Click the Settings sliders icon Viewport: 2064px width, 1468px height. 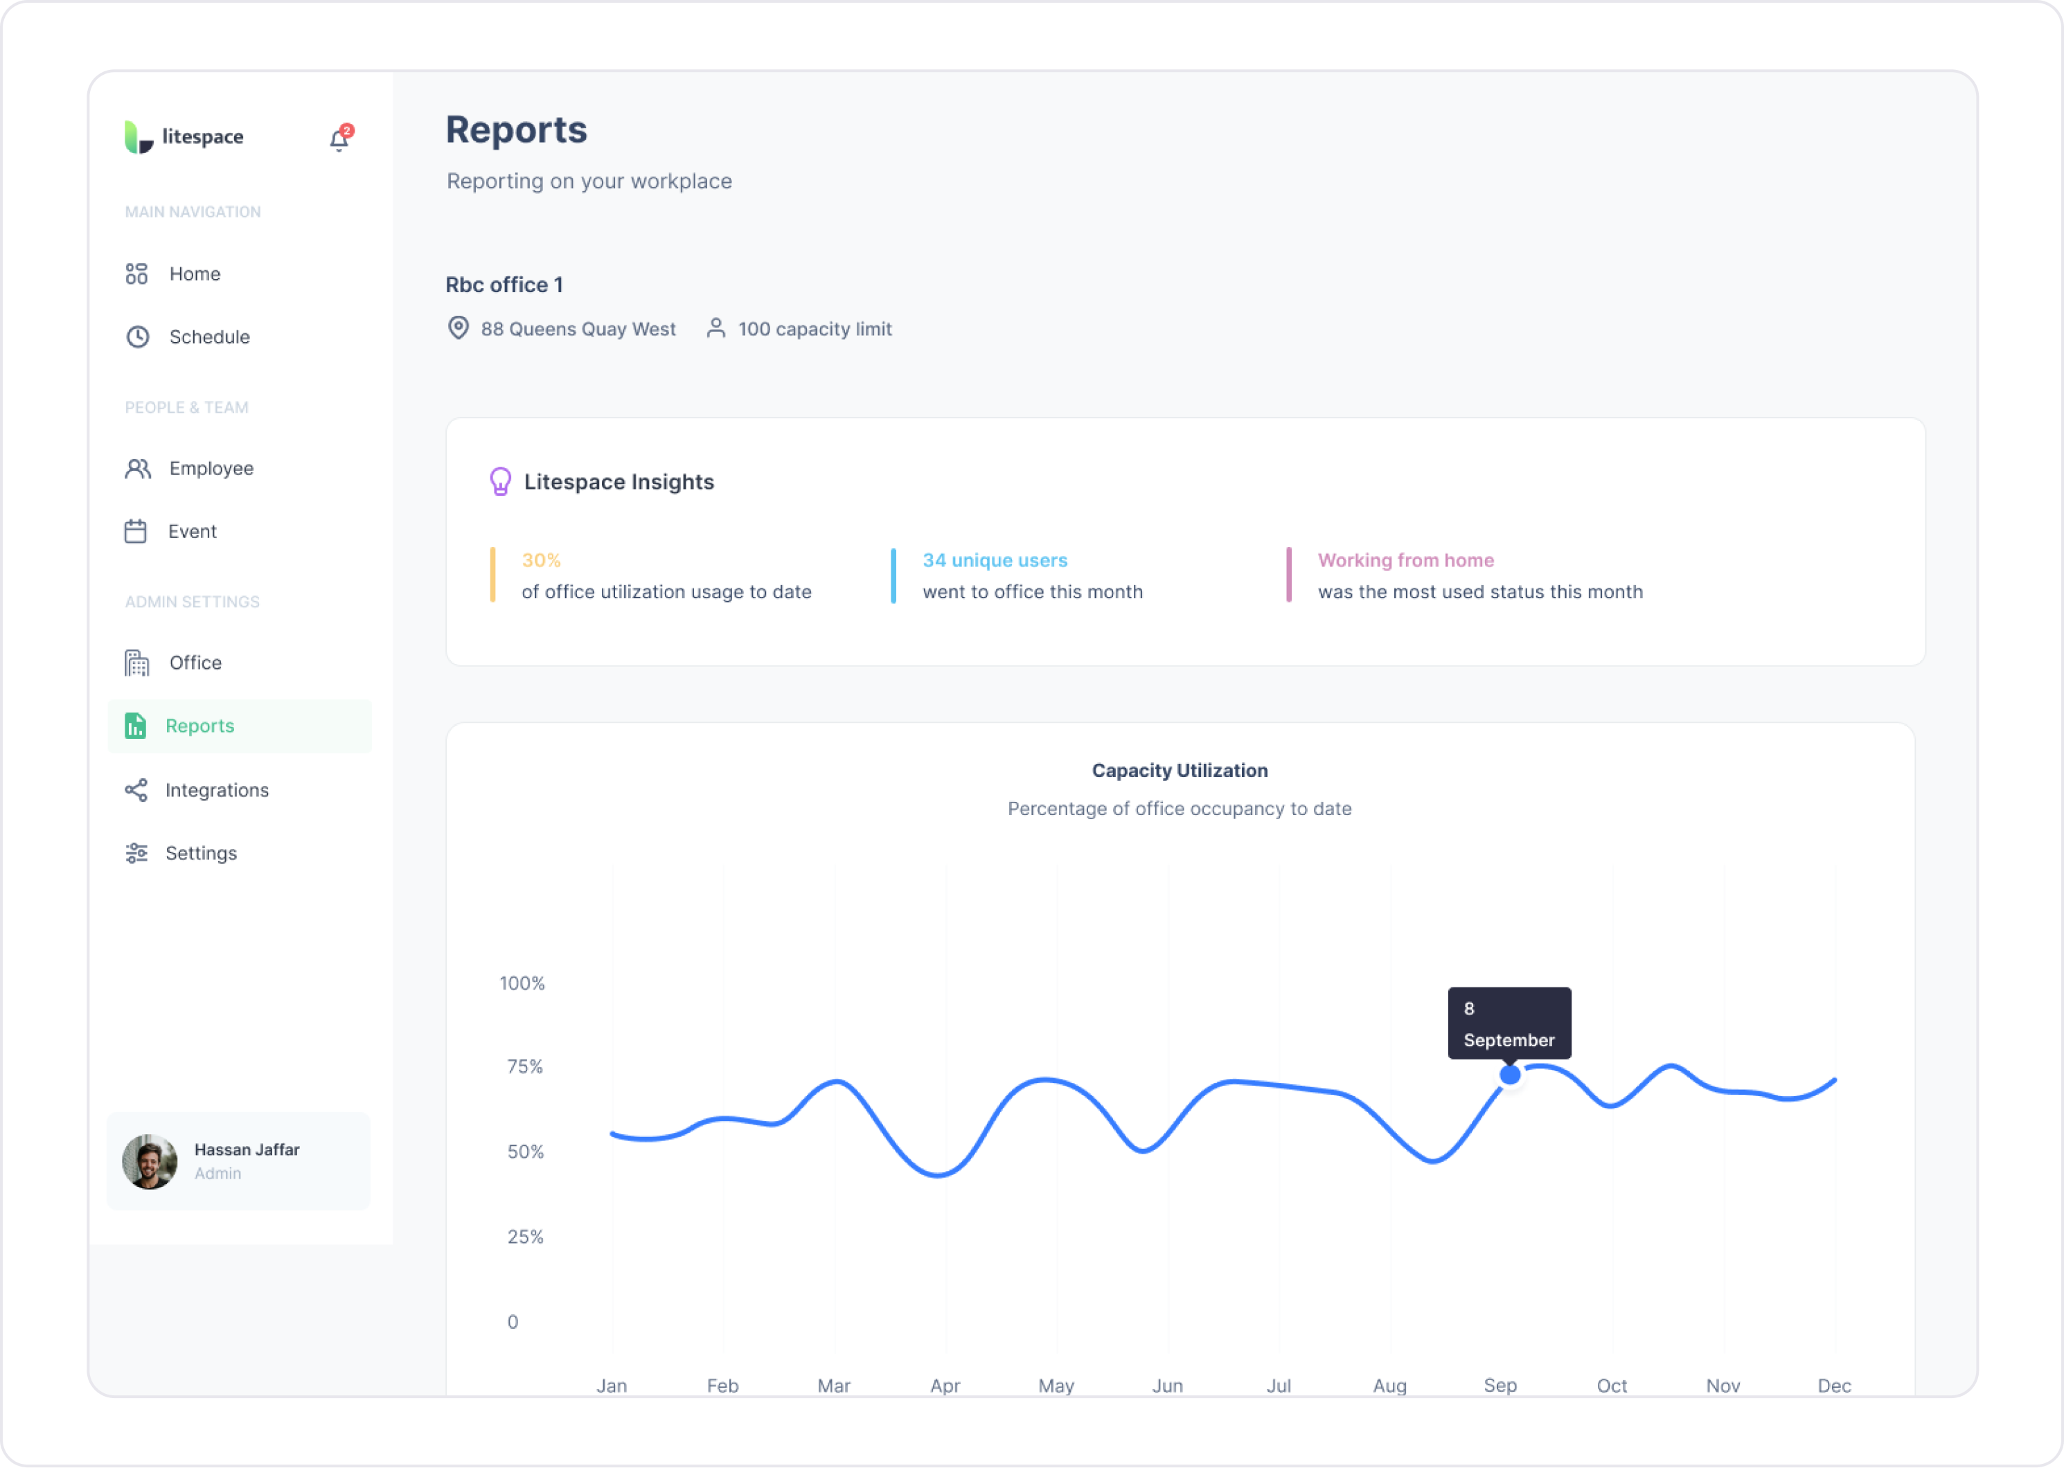tap(136, 853)
